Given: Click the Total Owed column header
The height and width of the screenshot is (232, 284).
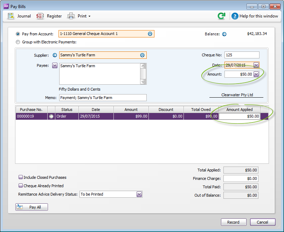Looking at the screenshot, I should (201, 110).
